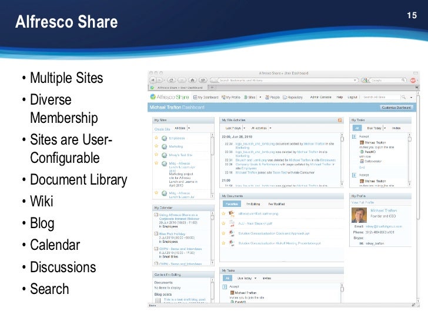Open Repository in Alfresco header
The height and width of the screenshot is (331, 428).
pos(293,97)
